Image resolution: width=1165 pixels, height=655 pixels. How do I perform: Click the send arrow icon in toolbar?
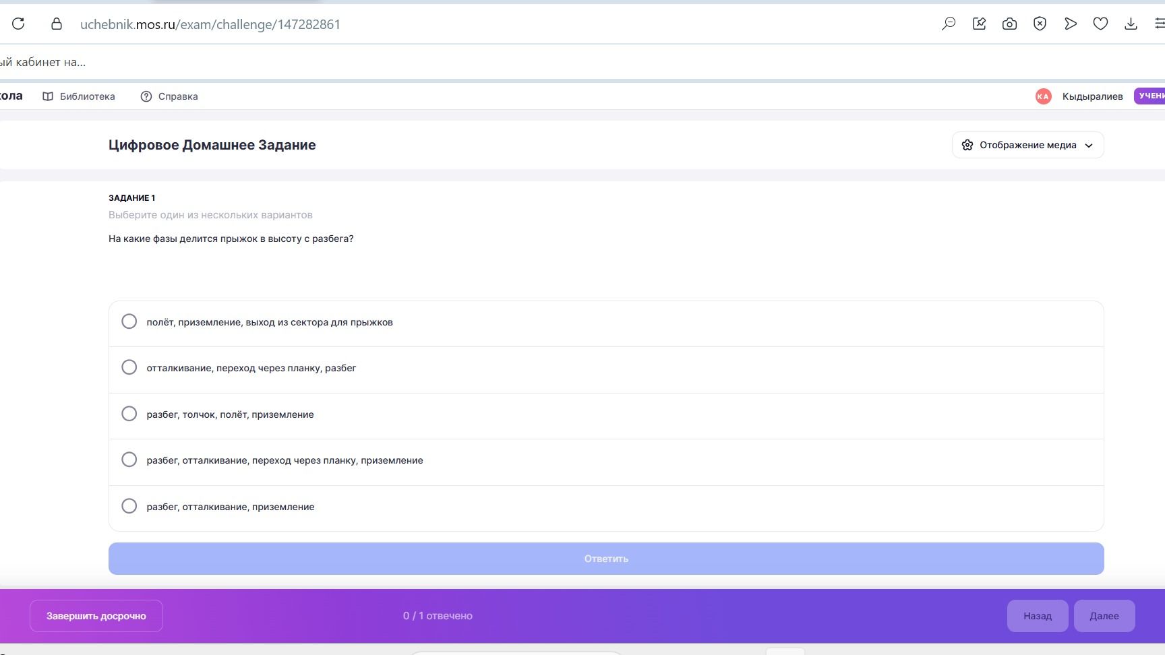(1070, 24)
